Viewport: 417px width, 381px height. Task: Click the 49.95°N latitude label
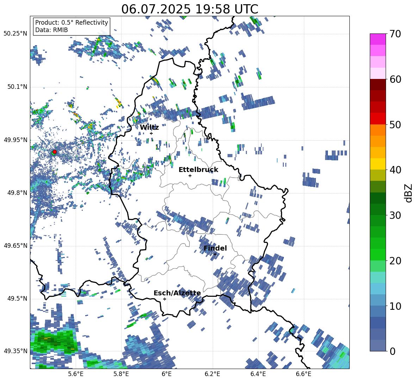[x=15, y=140]
